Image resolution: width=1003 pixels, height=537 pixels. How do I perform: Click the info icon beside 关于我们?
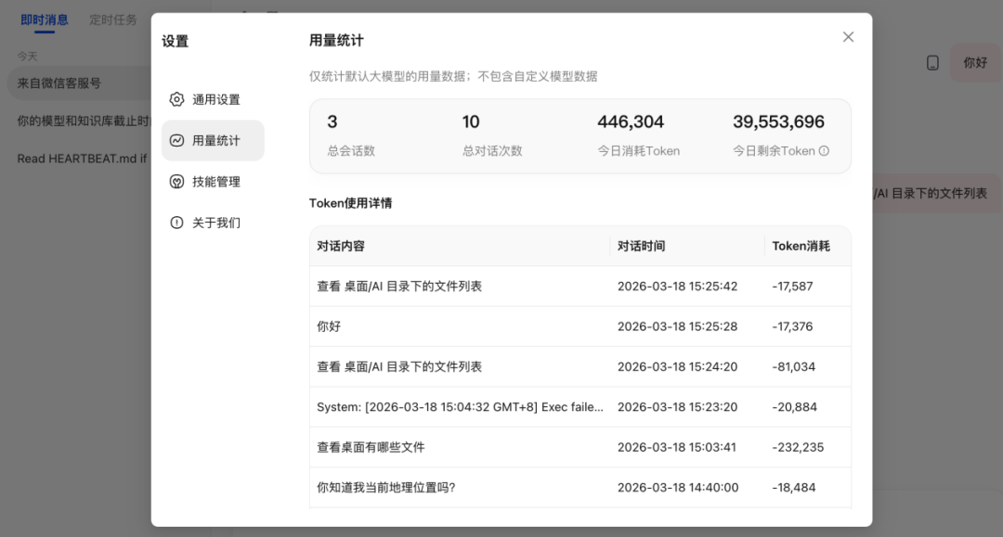coord(176,223)
